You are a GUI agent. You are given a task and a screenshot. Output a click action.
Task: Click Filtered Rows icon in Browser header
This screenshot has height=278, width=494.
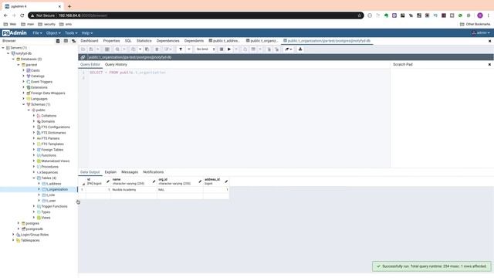(x=74, y=41)
